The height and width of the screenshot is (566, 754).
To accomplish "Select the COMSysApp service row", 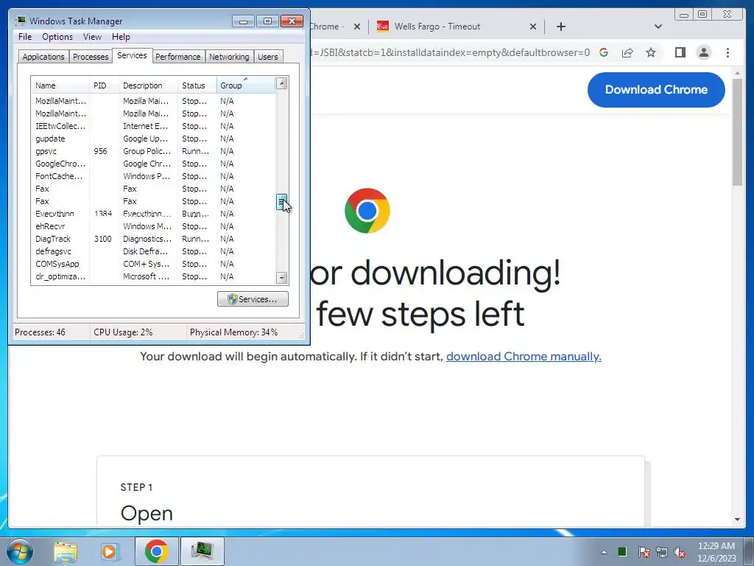I will (x=153, y=264).
